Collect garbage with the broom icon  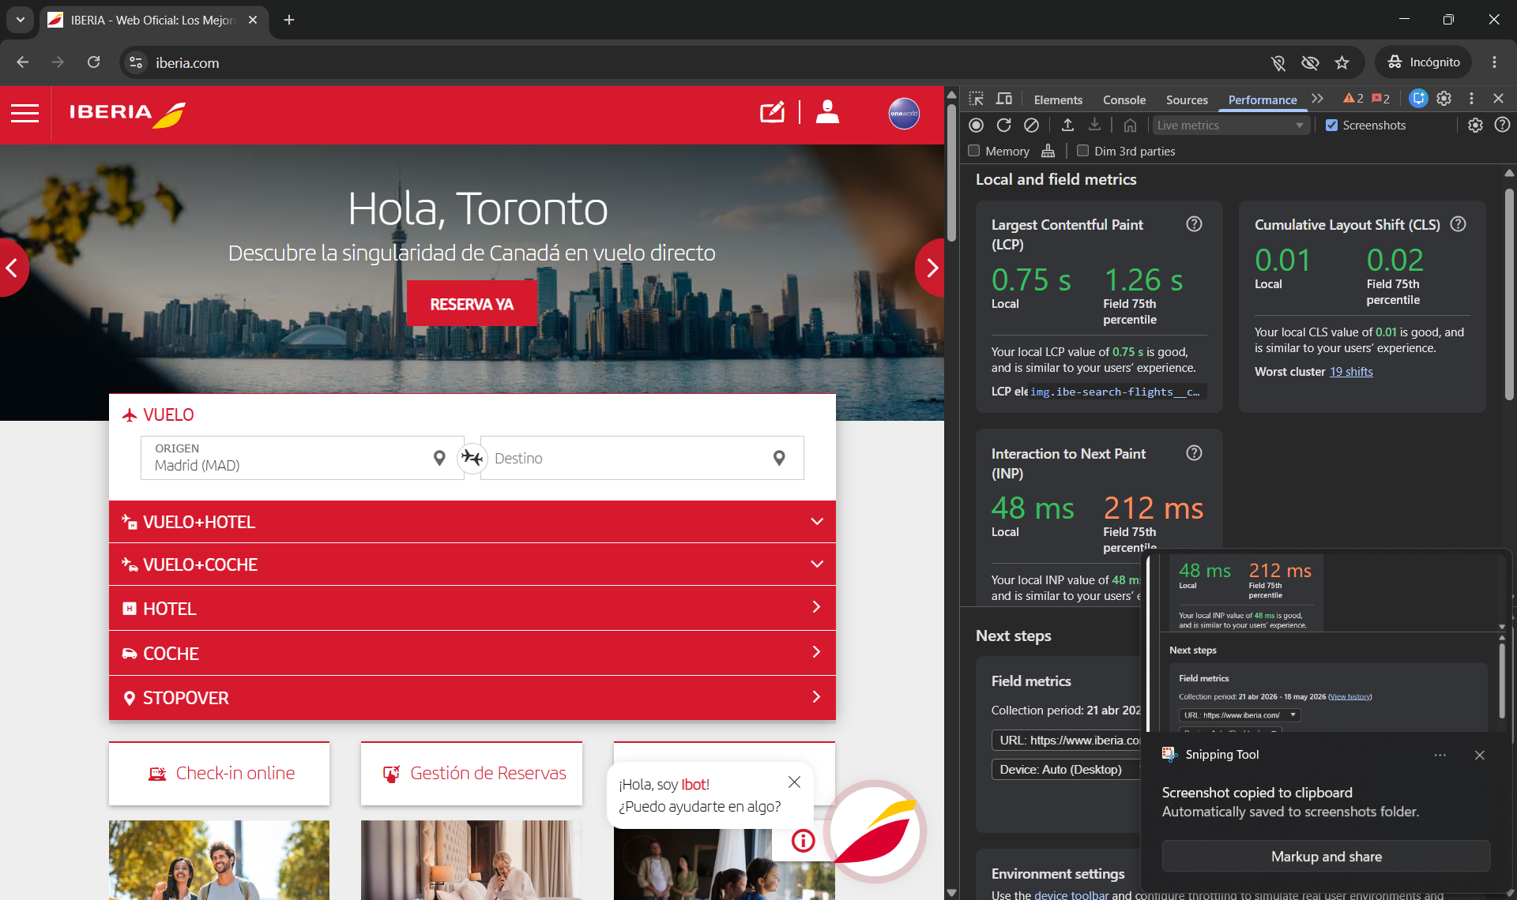[1048, 151]
